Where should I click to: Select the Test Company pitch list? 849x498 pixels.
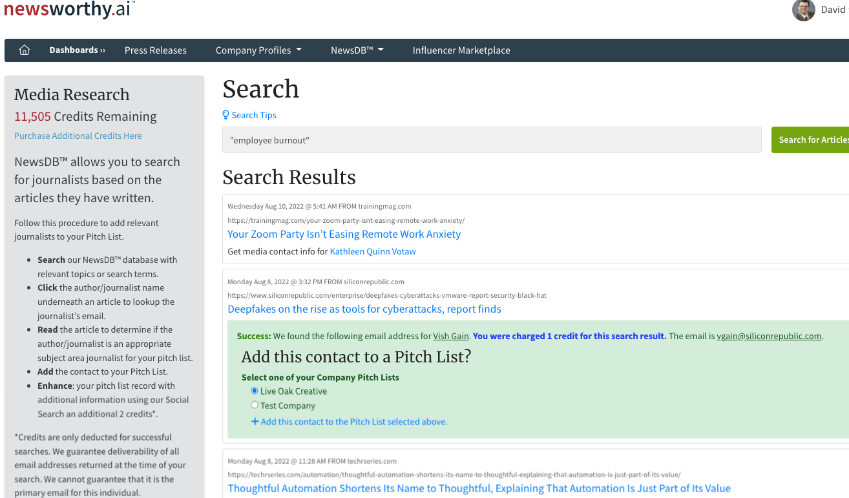click(255, 405)
